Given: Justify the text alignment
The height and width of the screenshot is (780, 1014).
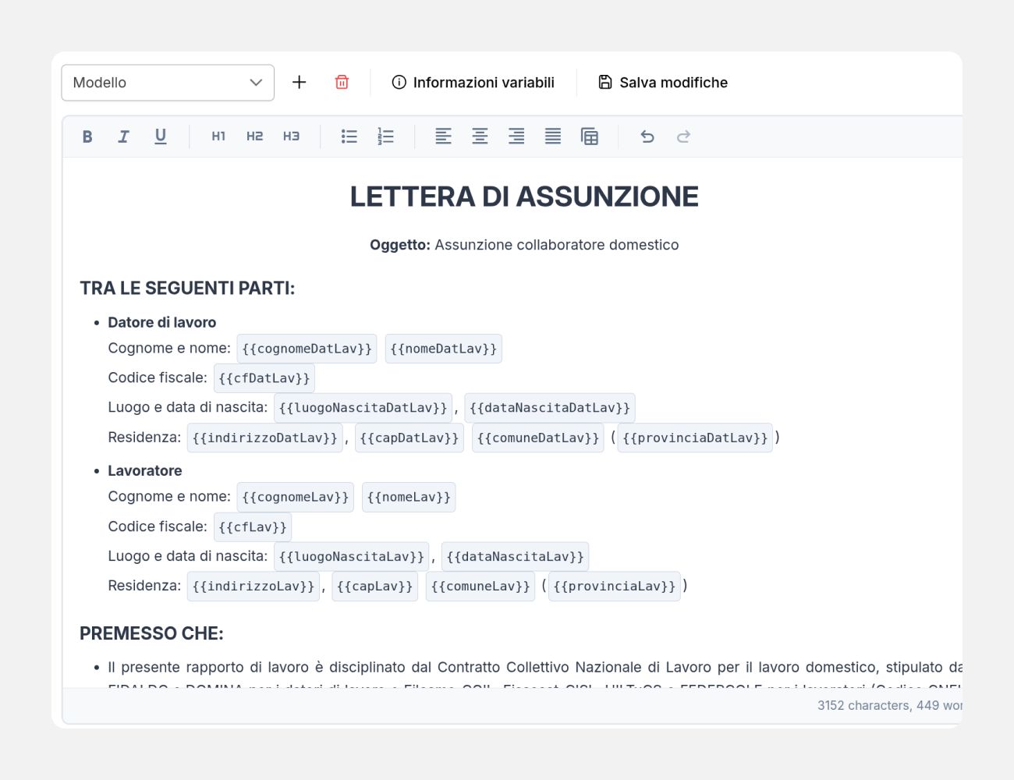Looking at the screenshot, I should 553,136.
